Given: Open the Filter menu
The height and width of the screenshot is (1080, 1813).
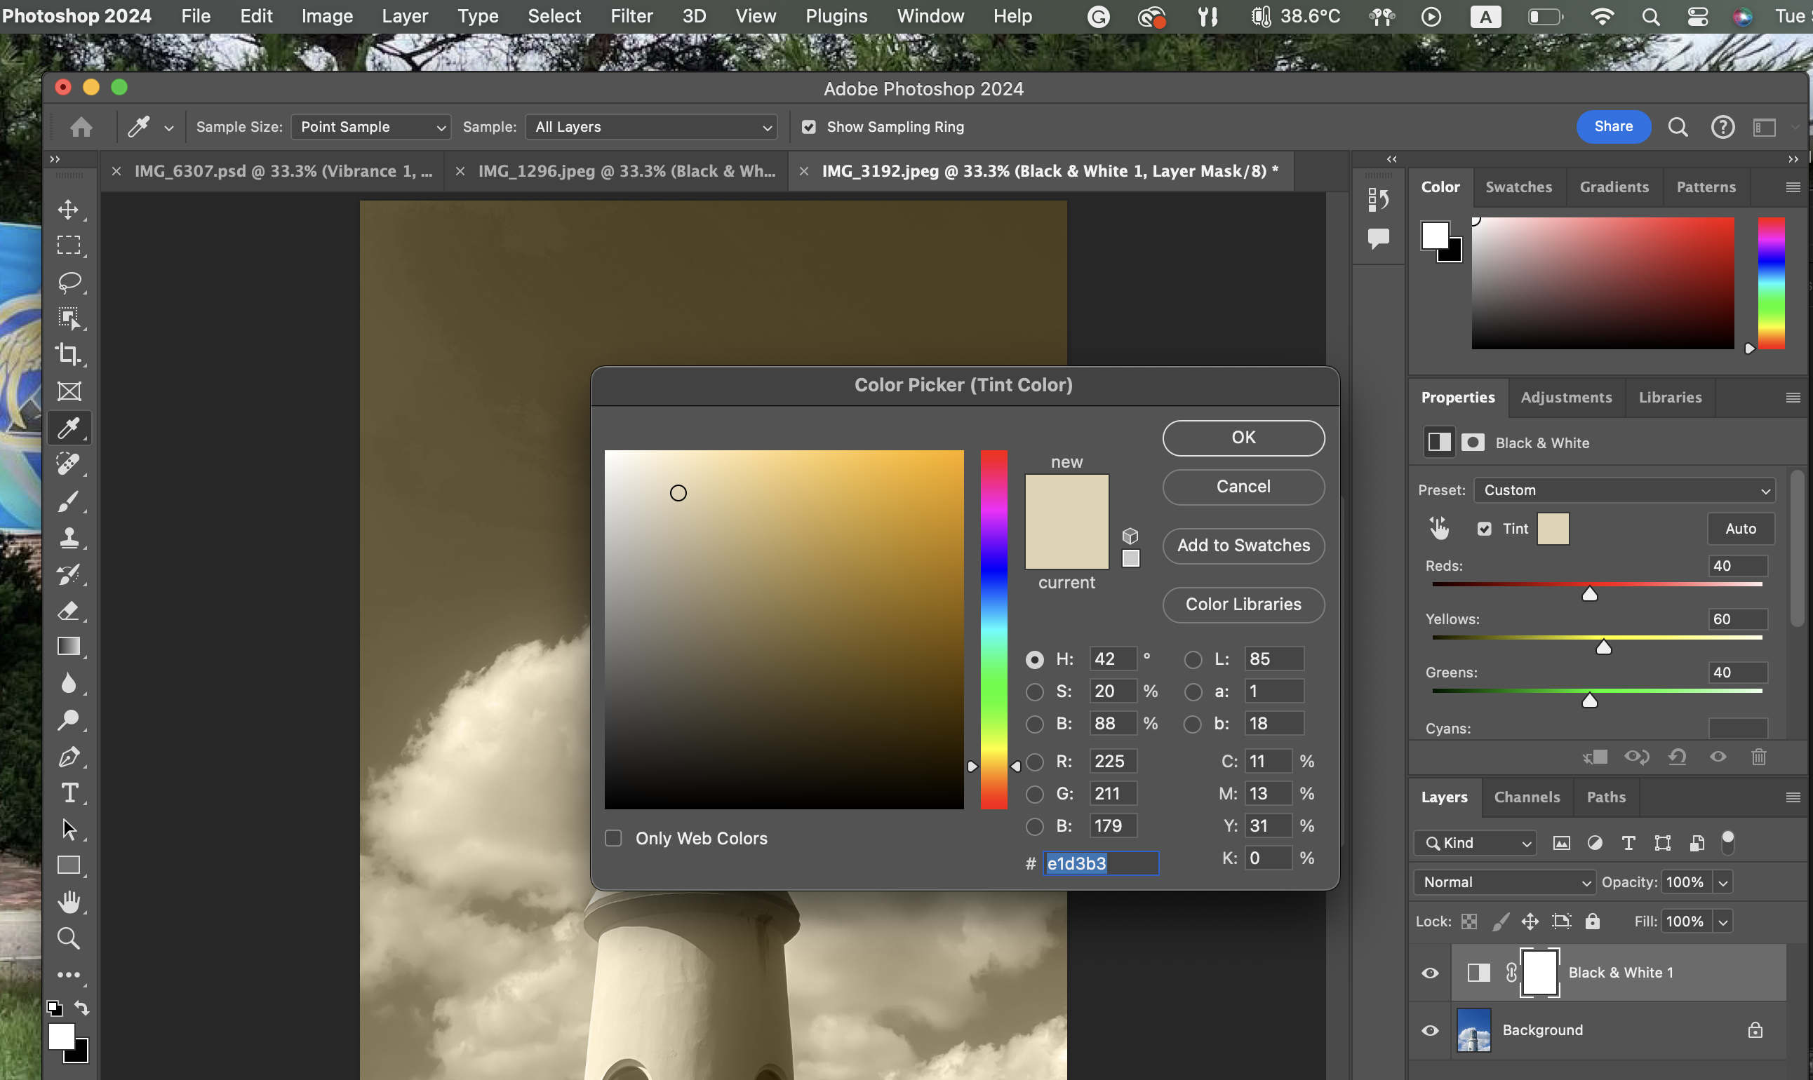Looking at the screenshot, I should pos(631,16).
